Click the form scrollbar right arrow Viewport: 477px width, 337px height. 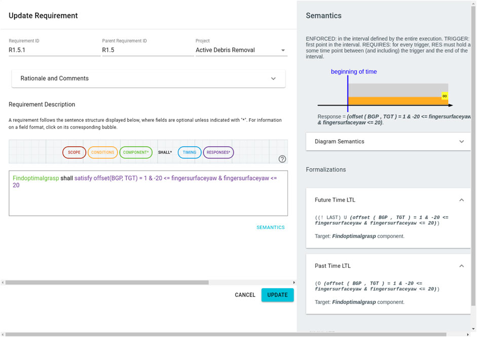[x=294, y=283]
